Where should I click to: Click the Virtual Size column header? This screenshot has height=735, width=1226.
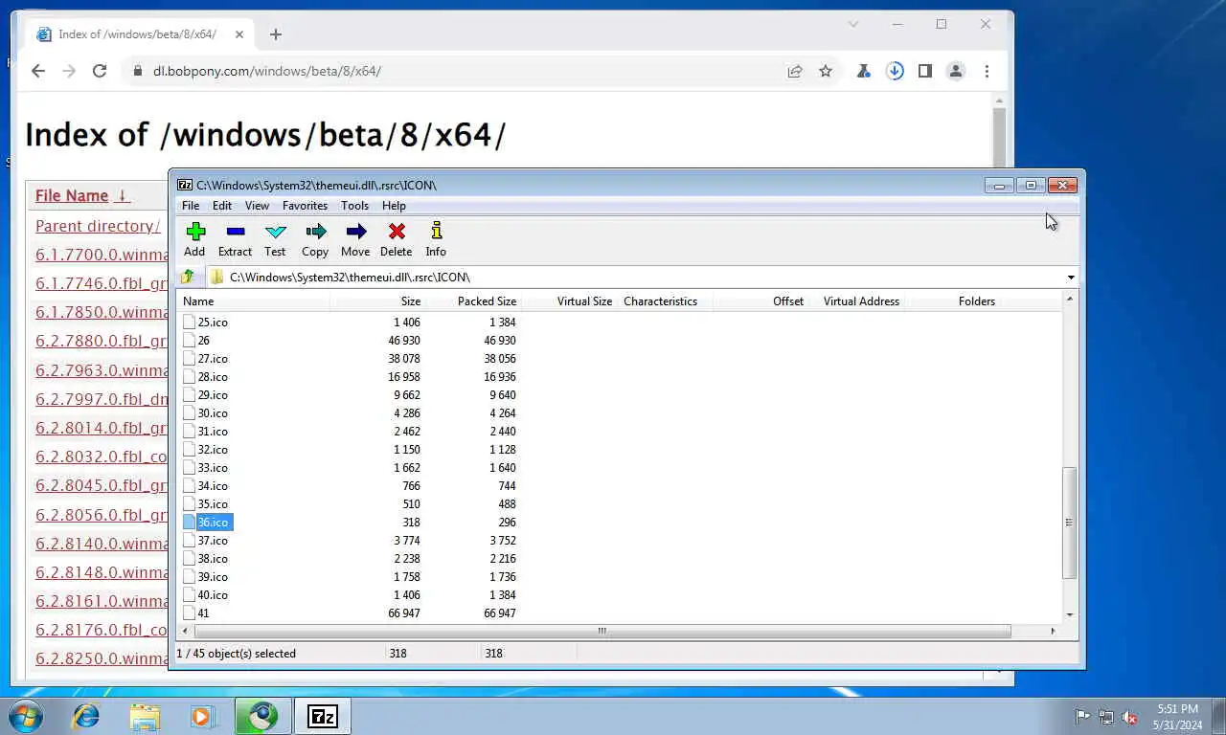click(x=569, y=301)
